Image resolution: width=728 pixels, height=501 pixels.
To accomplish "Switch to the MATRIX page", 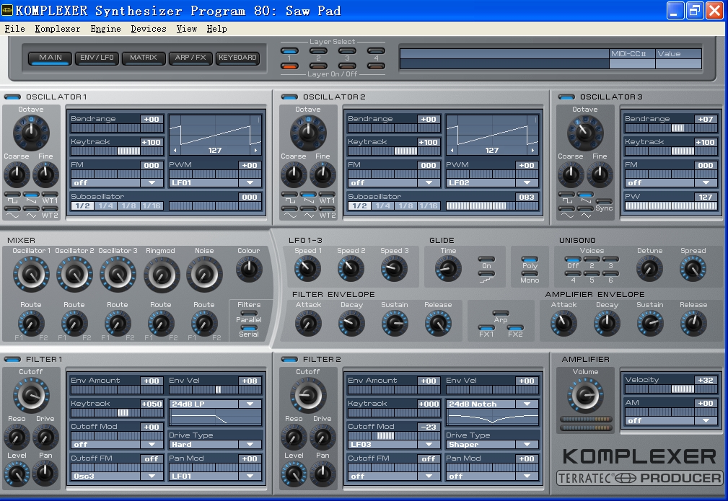I will [144, 58].
